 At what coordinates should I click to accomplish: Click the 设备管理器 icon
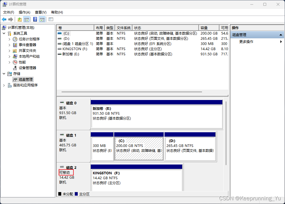pyautogui.click(x=15, y=68)
